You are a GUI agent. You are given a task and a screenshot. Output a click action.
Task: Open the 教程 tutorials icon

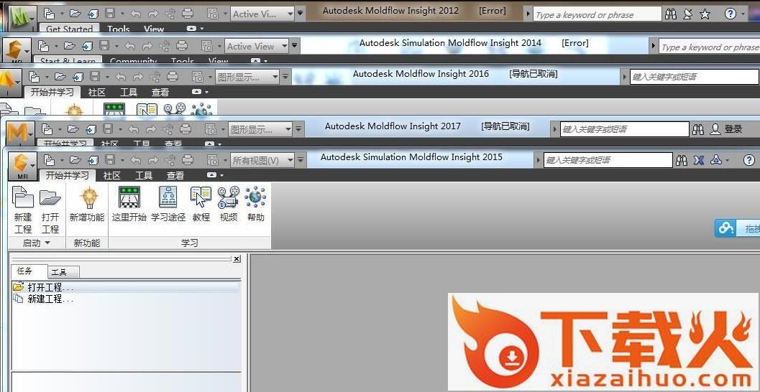click(x=201, y=198)
